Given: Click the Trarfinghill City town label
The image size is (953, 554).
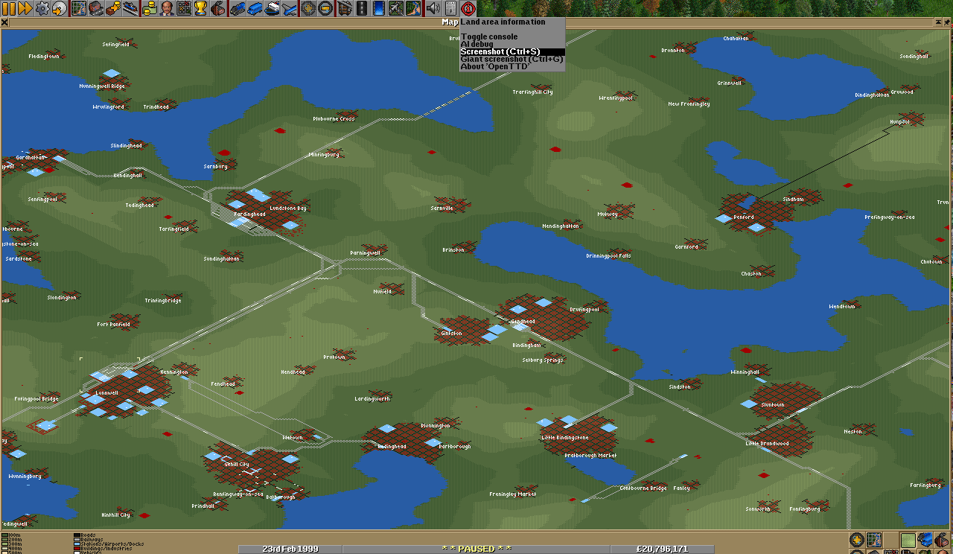Looking at the screenshot, I should [532, 92].
